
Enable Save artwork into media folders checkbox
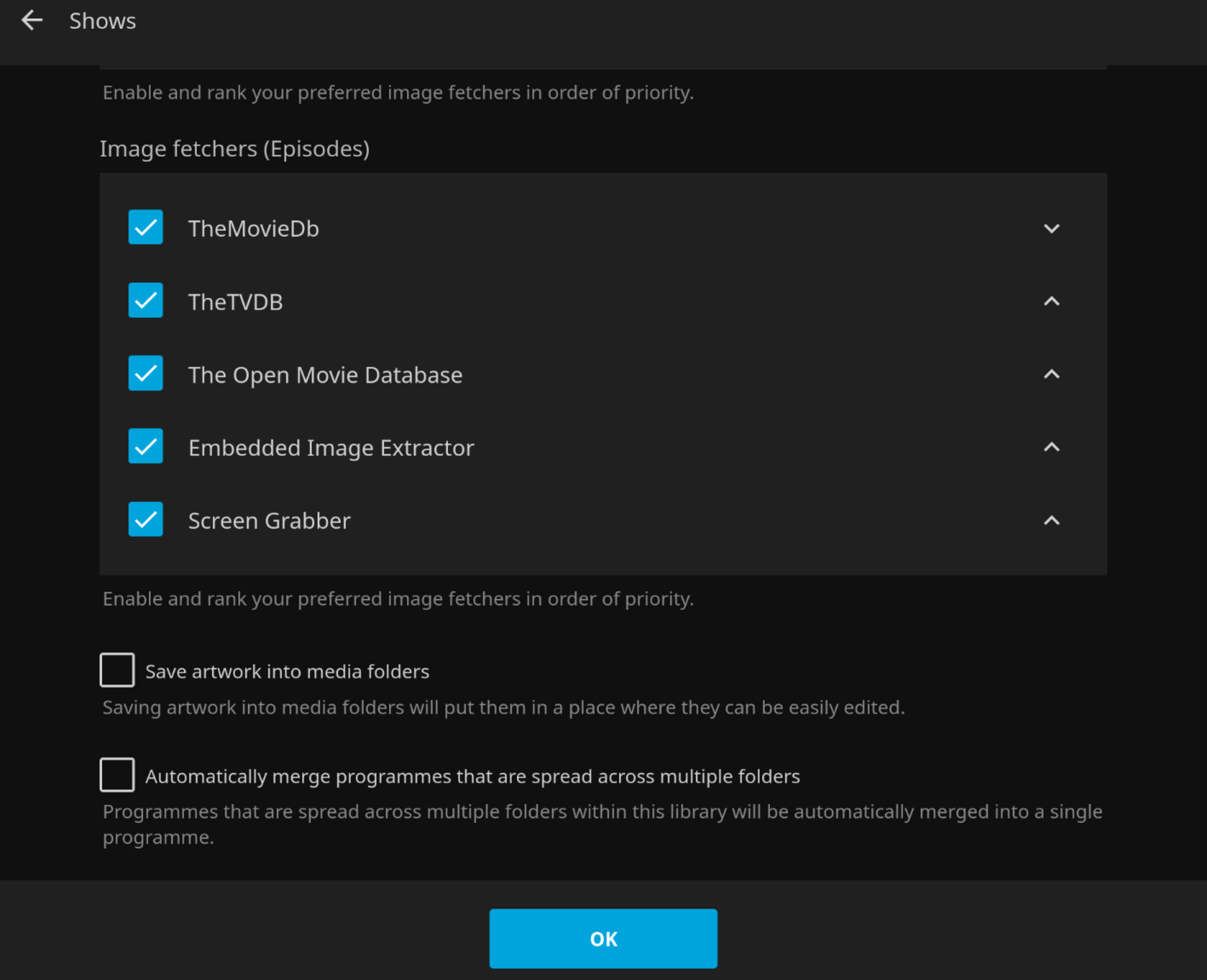(118, 670)
